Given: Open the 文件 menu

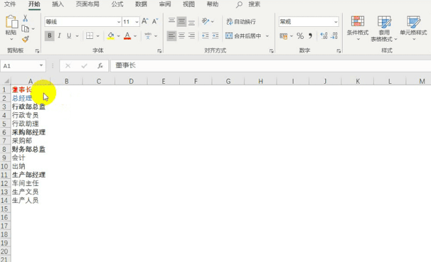Looking at the screenshot, I should (10, 5).
